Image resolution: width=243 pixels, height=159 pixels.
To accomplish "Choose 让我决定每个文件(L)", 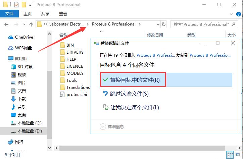I will (x=131, y=107).
